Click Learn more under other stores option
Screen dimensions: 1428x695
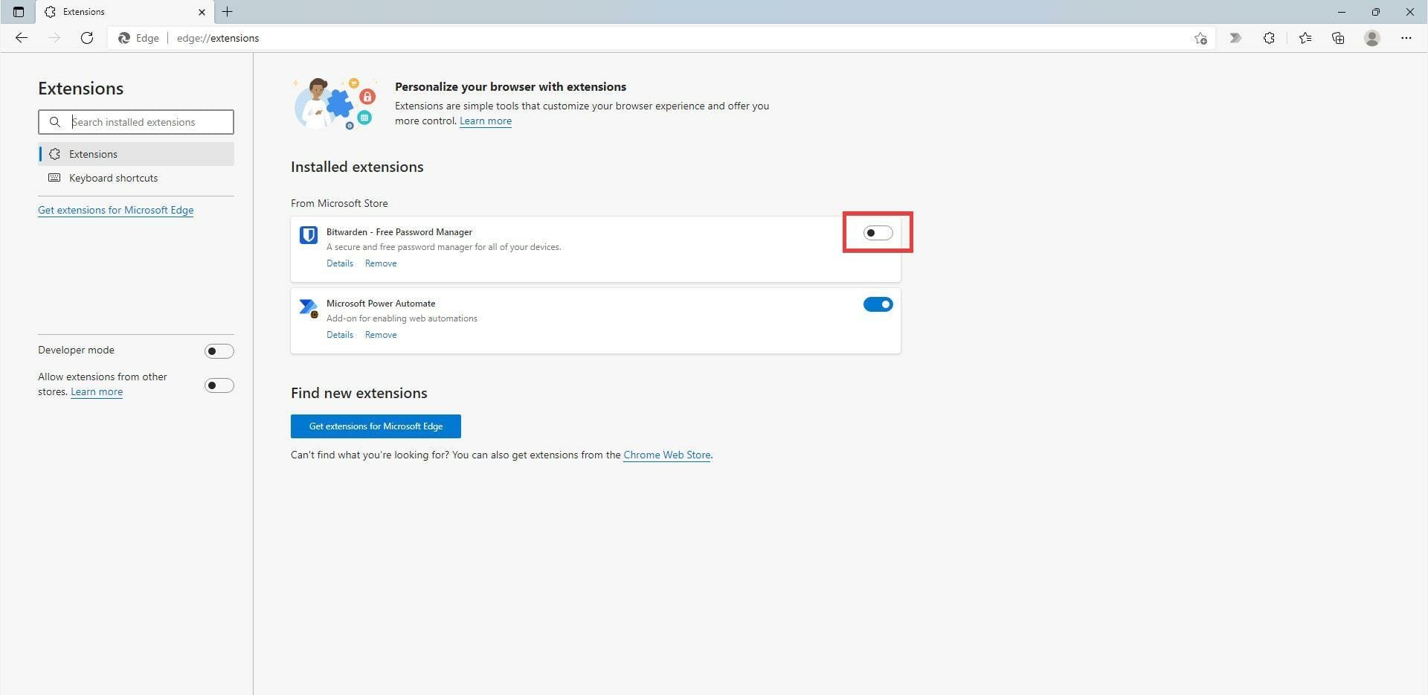click(x=97, y=391)
